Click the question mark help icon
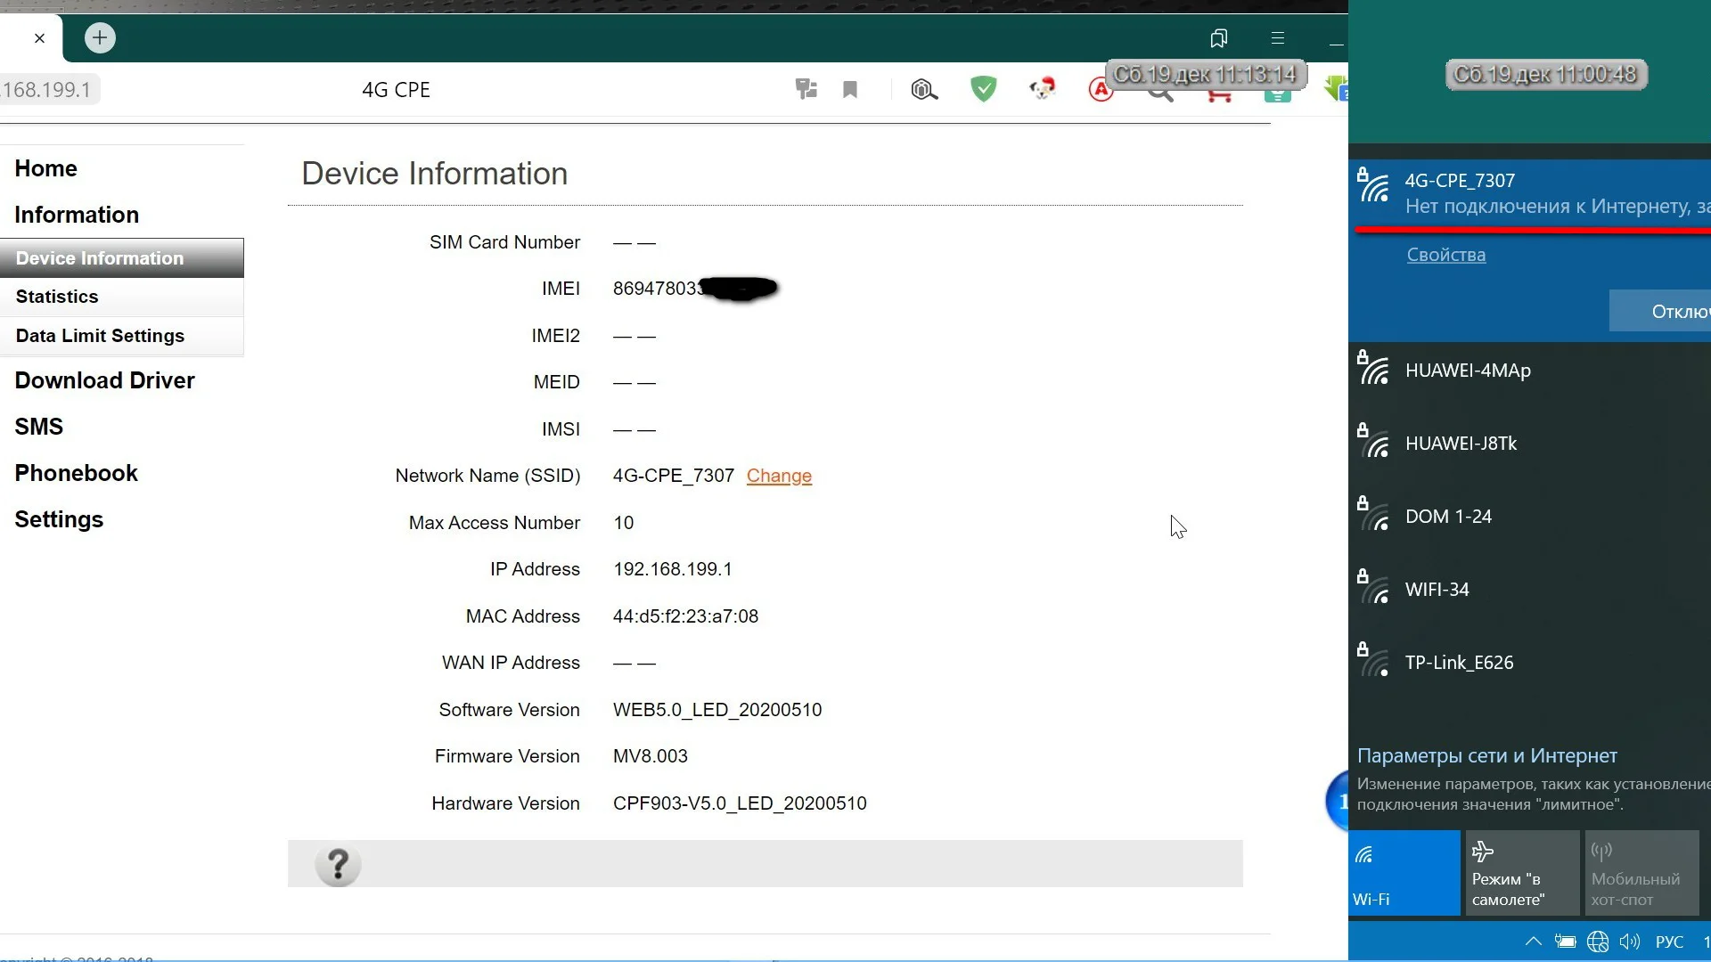The image size is (1711, 962). [338, 865]
